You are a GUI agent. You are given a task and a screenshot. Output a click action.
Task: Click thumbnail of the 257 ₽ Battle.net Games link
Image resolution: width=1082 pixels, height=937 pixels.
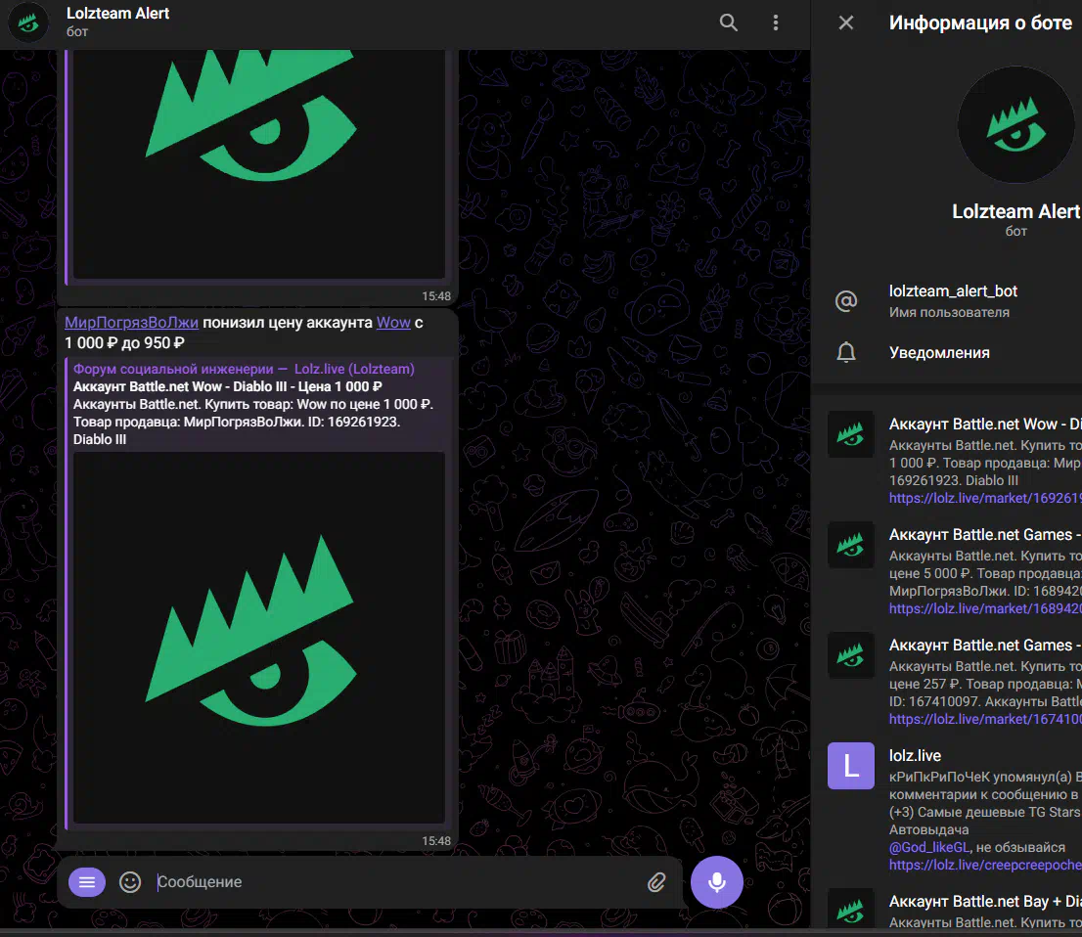(851, 654)
